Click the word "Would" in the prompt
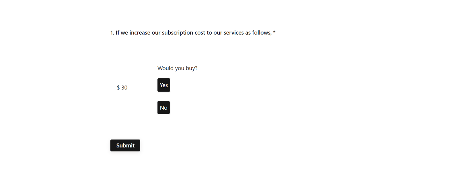Viewport: 450px width, 182px height. point(165,68)
